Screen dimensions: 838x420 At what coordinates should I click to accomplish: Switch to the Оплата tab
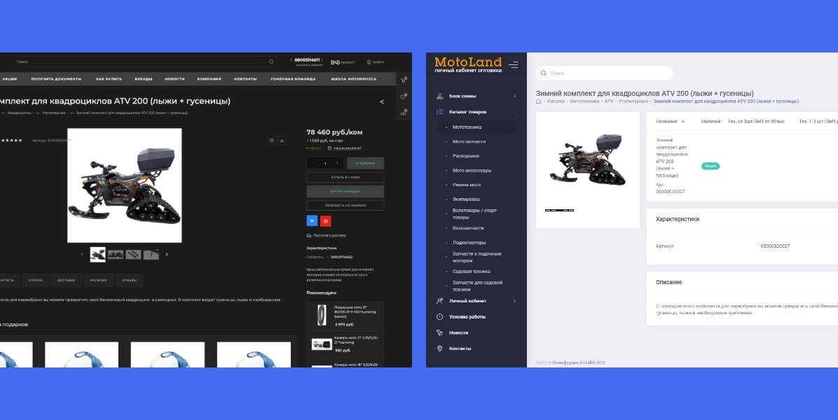(x=35, y=280)
